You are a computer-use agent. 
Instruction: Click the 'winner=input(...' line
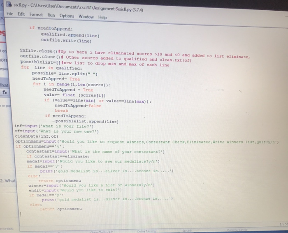[x=92, y=185]
